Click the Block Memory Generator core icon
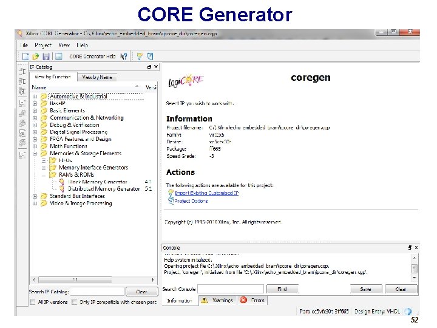The height and width of the screenshot is (328, 437). tap(62, 182)
